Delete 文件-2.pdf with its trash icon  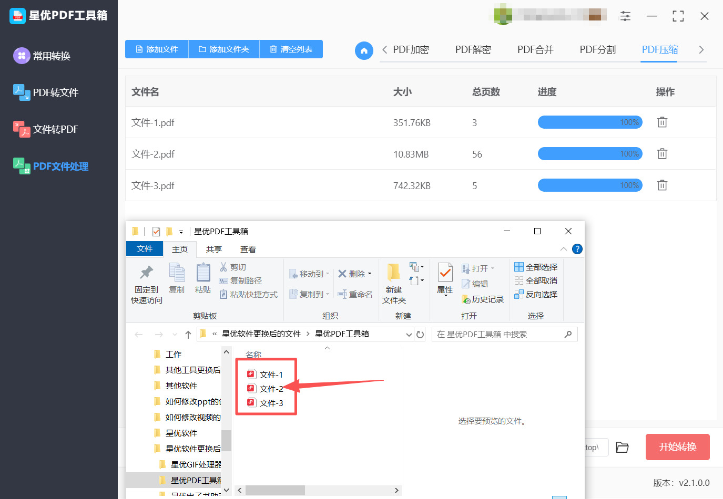(662, 154)
